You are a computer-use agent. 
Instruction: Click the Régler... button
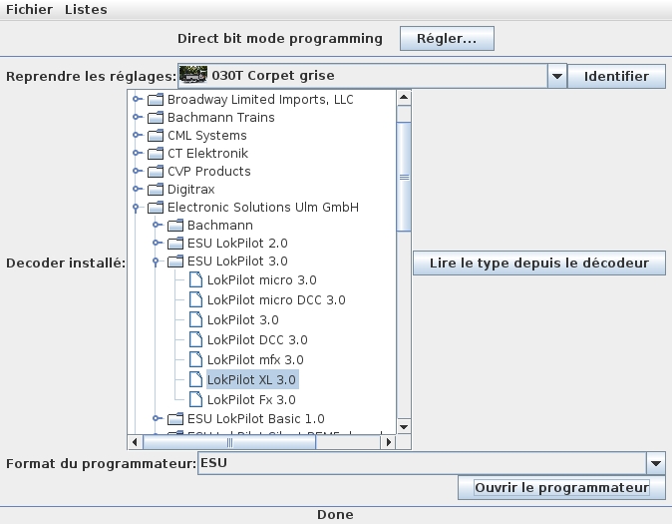(x=447, y=39)
